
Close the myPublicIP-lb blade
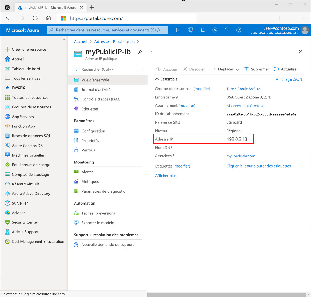tap(300, 52)
